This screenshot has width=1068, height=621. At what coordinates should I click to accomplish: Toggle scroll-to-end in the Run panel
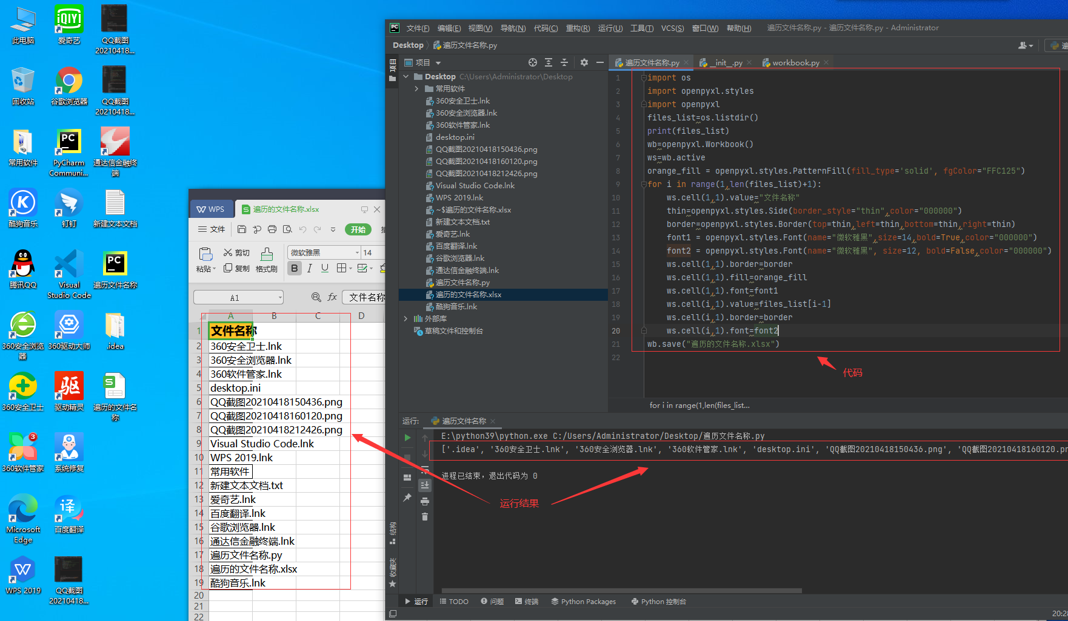(x=425, y=485)
